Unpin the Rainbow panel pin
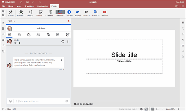 click(69, 21)
